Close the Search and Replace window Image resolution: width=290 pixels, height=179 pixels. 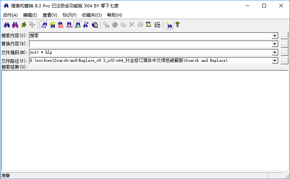click(281, 6)
